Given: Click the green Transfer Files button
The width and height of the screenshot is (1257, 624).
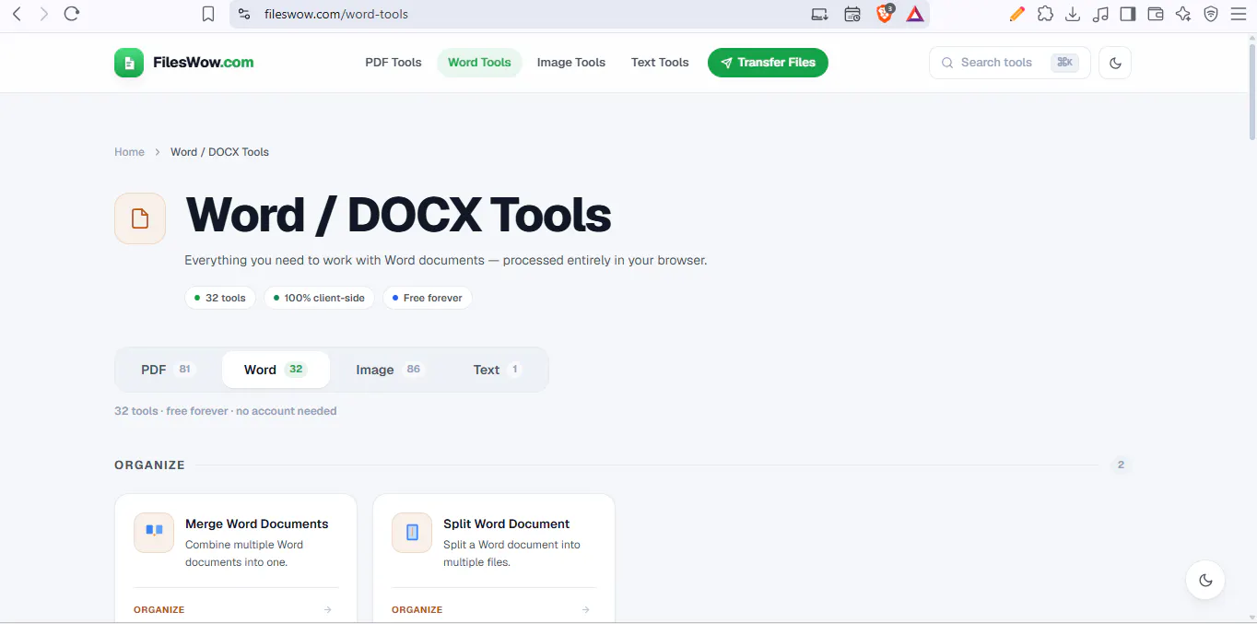Looking at the screenshot, I should pyautogui.click(x=768, y=63).
